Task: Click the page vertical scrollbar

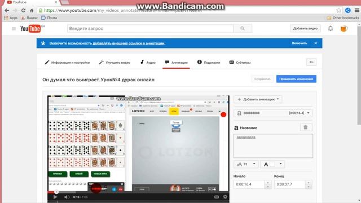Action: click(x=359, y=76)
